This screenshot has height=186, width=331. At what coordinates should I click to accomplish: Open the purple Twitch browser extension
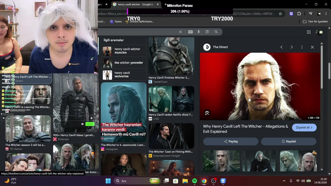(291, 14)
